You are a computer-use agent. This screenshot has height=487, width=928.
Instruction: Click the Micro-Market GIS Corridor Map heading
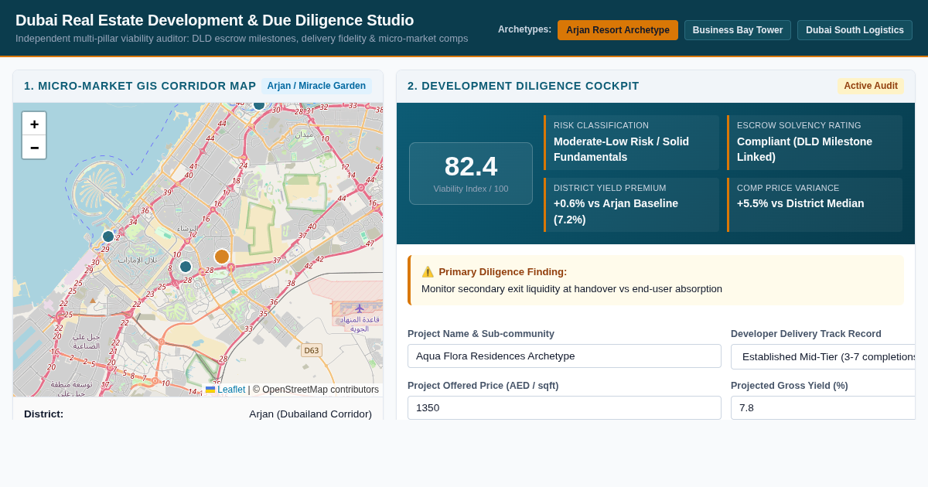click(x=140, y=86)
